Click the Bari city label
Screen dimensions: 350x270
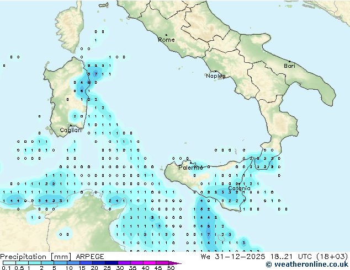click(x=289, y=66)
